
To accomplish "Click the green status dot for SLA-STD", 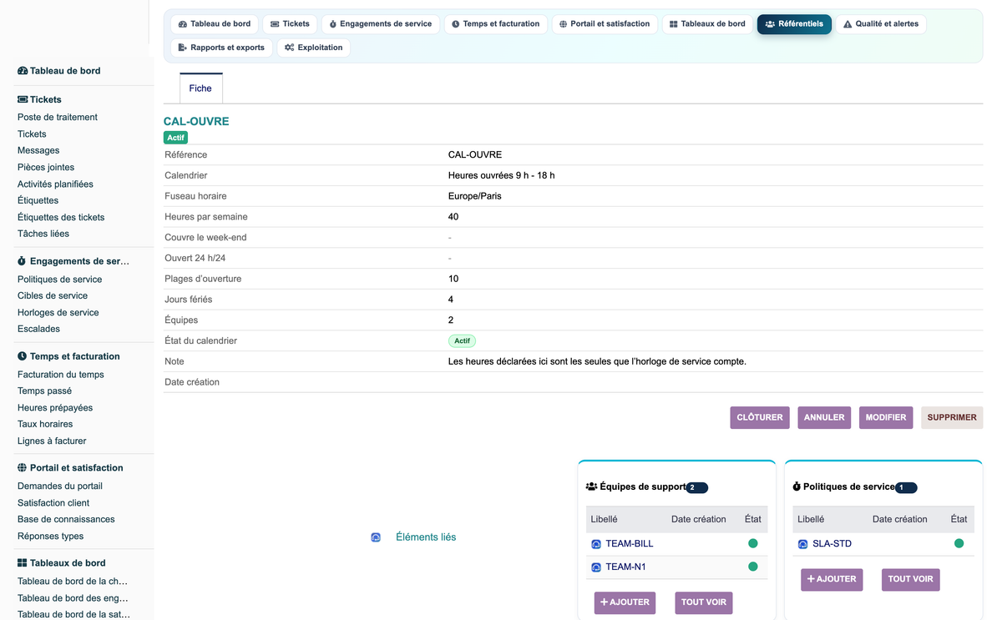I will 959,543.
